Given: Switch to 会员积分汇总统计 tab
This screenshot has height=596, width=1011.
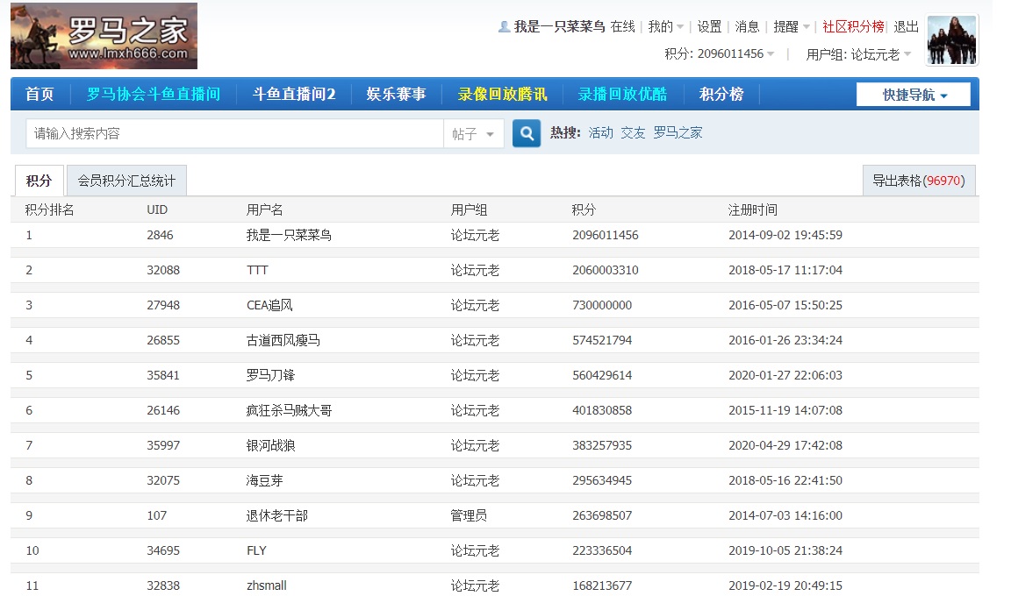Looking at the screenshot, I should tap(126, 181).
